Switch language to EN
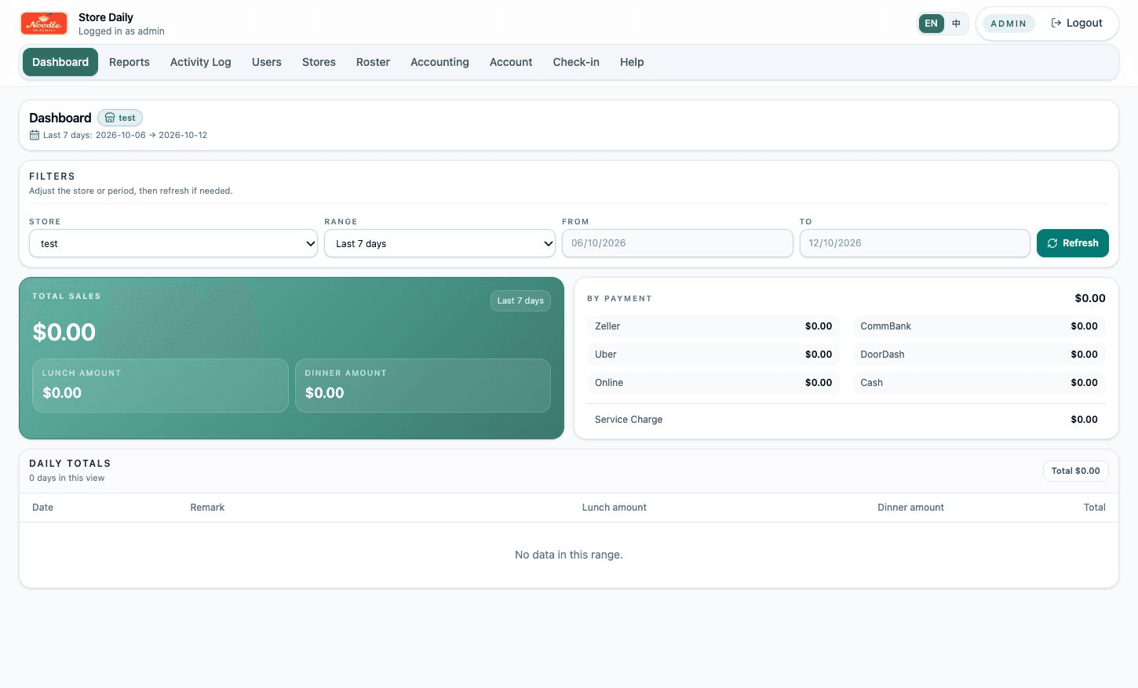This screenshot has width=1138, height=688. tap(931, 24)
